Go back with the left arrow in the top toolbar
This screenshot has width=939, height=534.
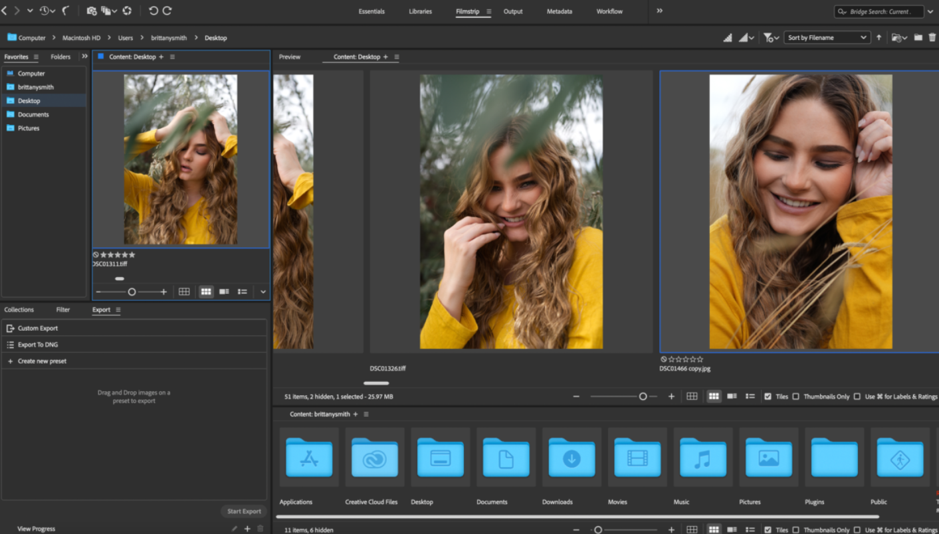click(x=5, y=11)
